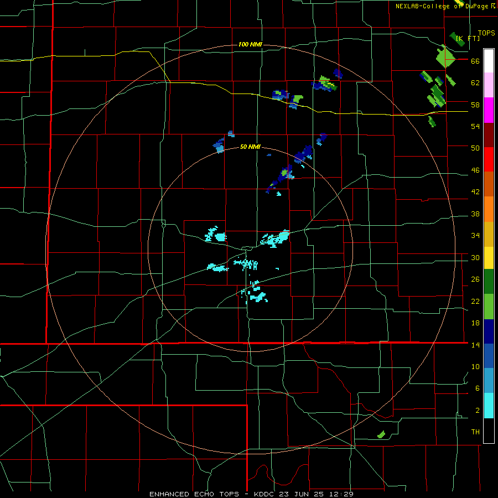This screenshot has height=498, width=498.
Task: Select legend value 10
Action: (475, 366)
